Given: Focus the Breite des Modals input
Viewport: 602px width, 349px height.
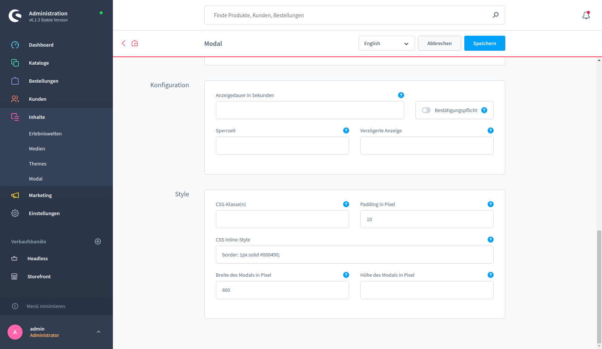Looking at the screenshot, I should [282, 290].
